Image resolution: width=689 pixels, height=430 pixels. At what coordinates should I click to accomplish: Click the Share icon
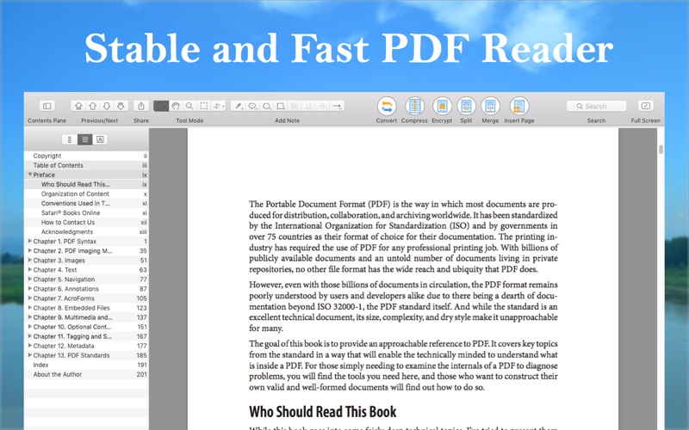(x=141, y=106)
